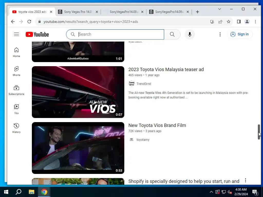Click Chrome icon in taskbar

click(44, 192)
